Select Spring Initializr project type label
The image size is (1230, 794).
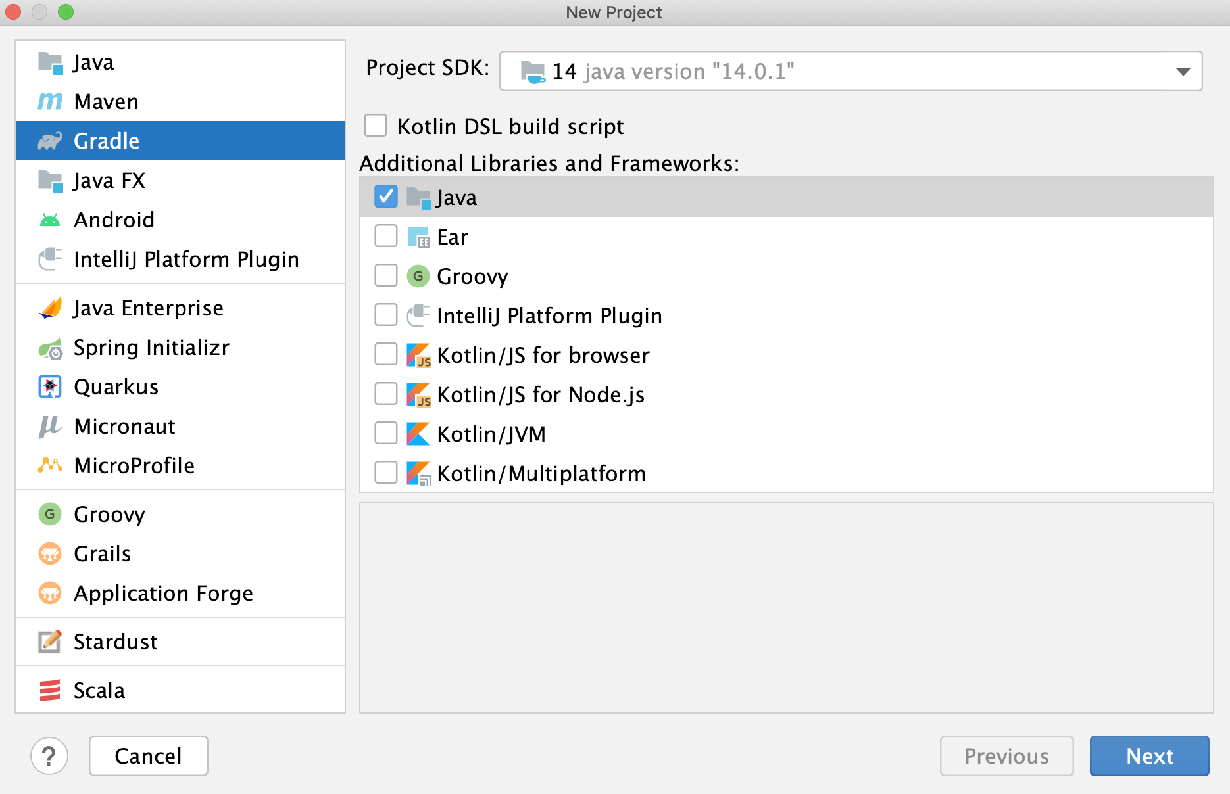(x=151, y=348)
